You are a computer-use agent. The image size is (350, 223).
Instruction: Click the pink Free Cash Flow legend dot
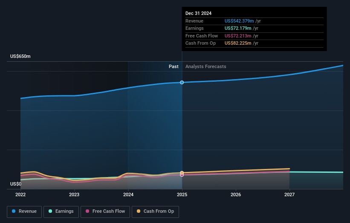[x=88, y=212]
